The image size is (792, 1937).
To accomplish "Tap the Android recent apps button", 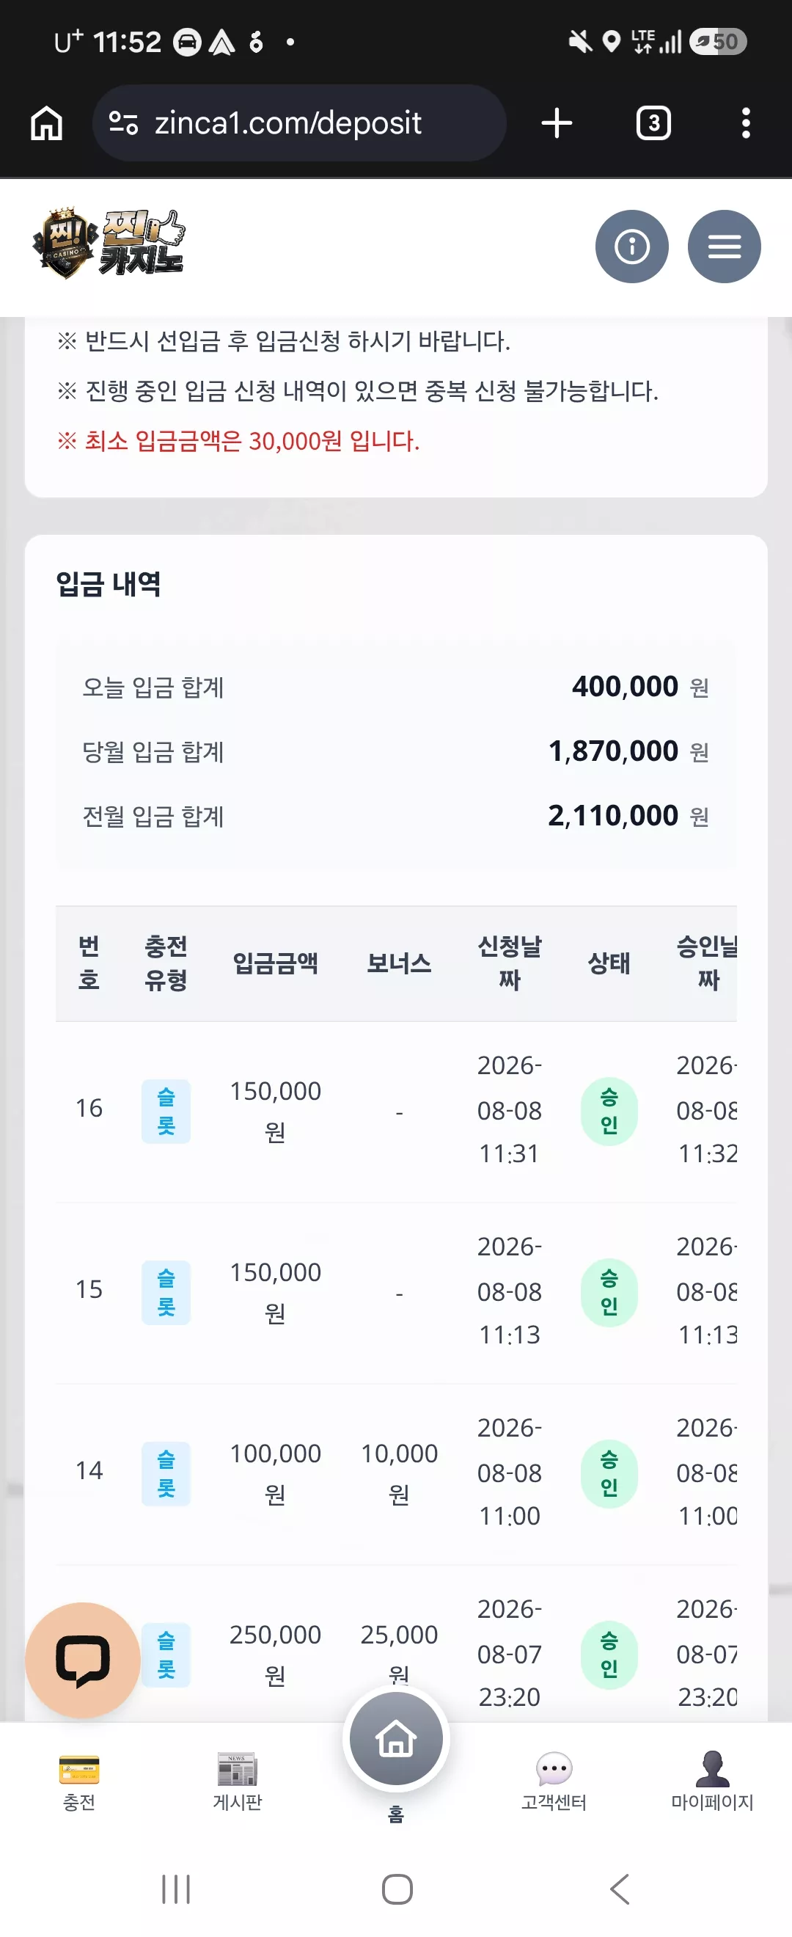I will [176, 1889].
